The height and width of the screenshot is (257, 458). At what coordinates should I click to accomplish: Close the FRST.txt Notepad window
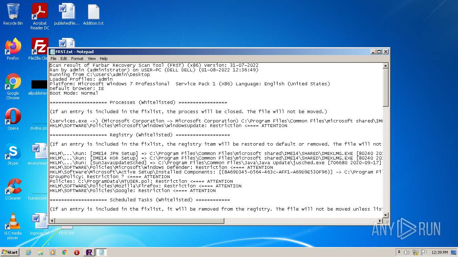point(386,52)
